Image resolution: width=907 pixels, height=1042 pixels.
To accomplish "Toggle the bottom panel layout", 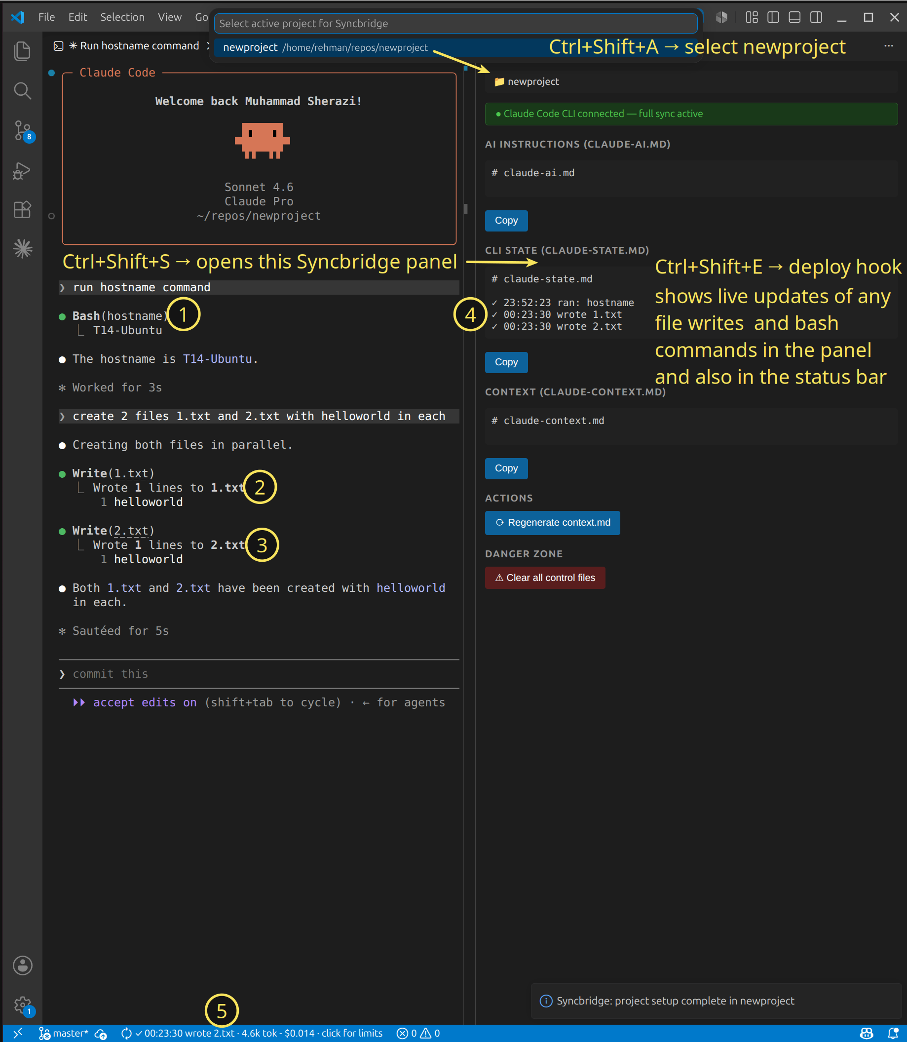I will [794, 17].
